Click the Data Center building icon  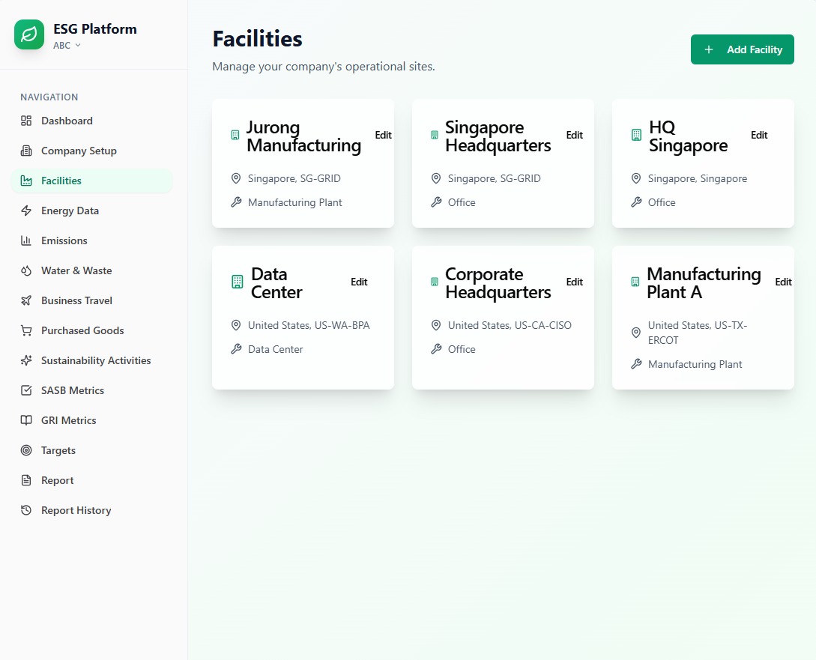[237, 282]
